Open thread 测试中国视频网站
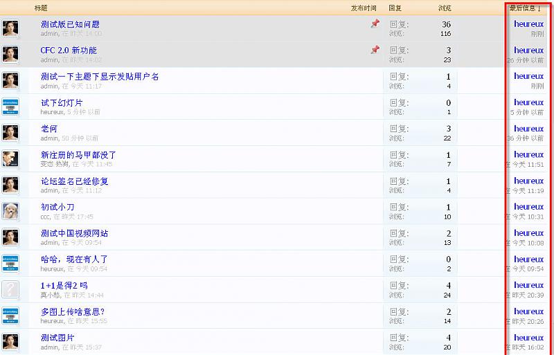The height and width of the screenshot is (355, 554). [74, 233]
